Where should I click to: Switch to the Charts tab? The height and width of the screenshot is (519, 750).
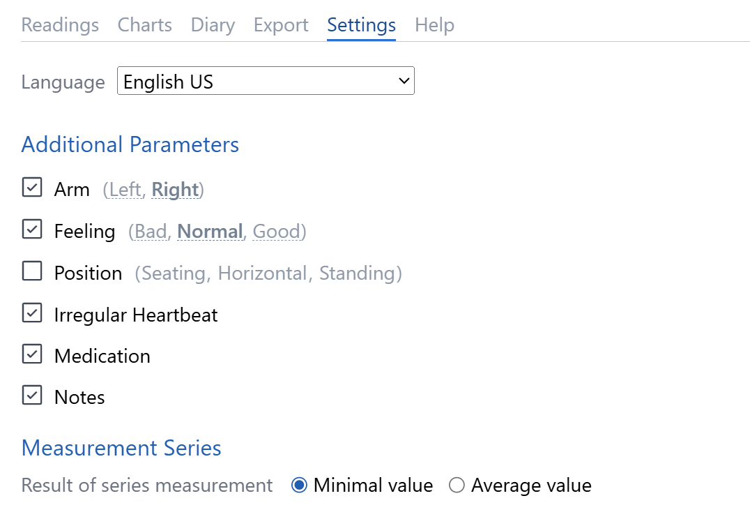(144, 25)
